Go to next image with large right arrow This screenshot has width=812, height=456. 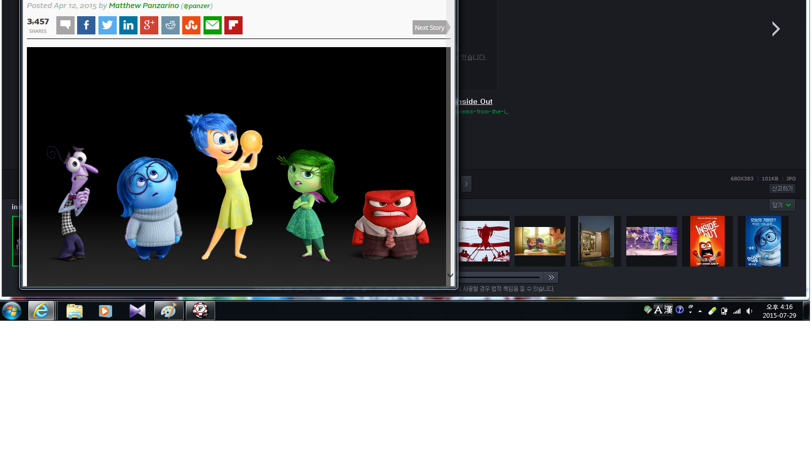click(775, 29)
